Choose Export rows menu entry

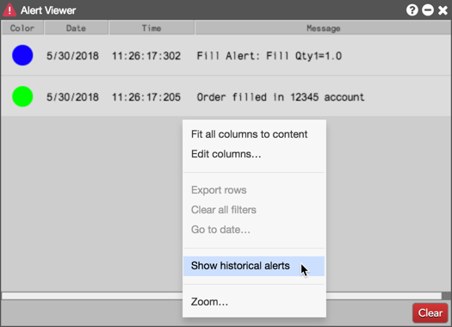point(254,190)
